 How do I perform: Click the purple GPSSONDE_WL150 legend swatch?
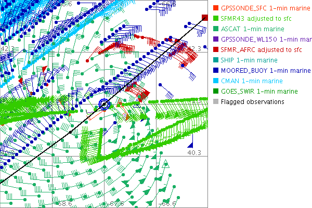pos(216,40)
